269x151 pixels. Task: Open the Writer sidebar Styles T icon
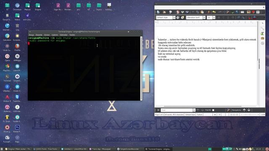262,34
